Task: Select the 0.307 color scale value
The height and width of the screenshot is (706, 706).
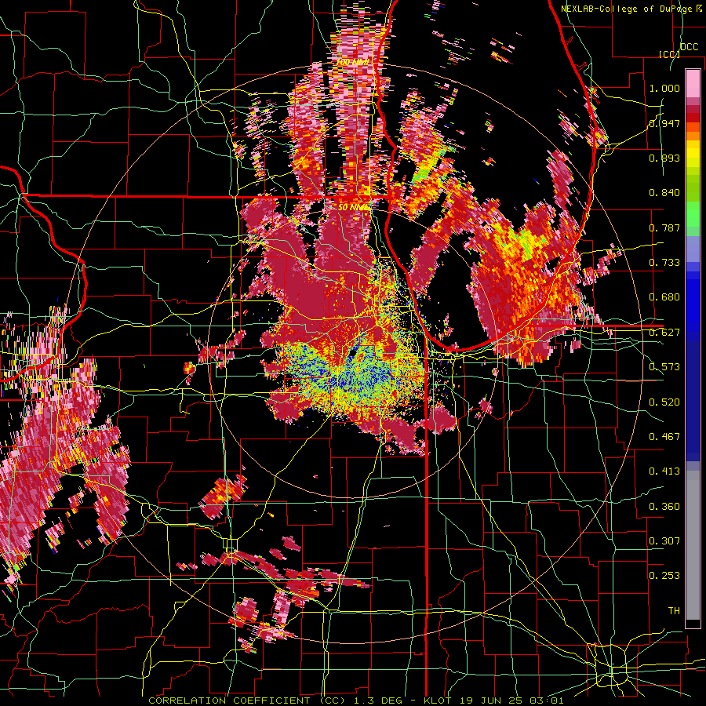Action: [664, 540]
